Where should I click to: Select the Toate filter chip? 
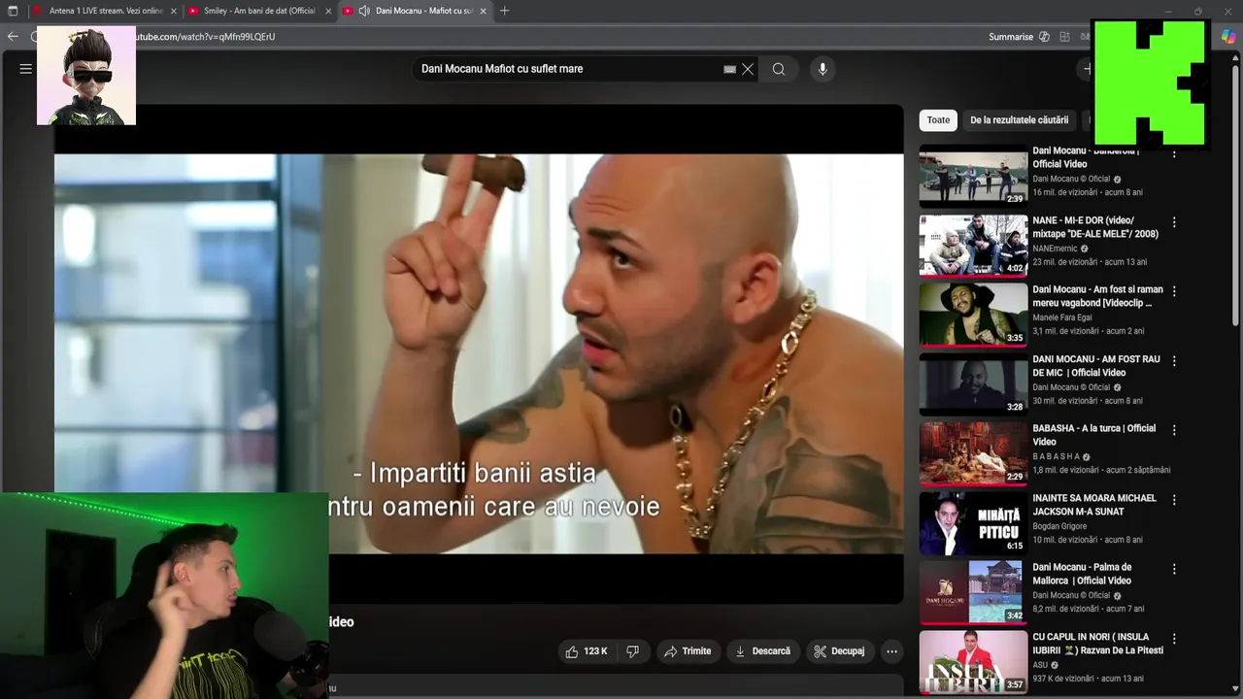point(938,120)
